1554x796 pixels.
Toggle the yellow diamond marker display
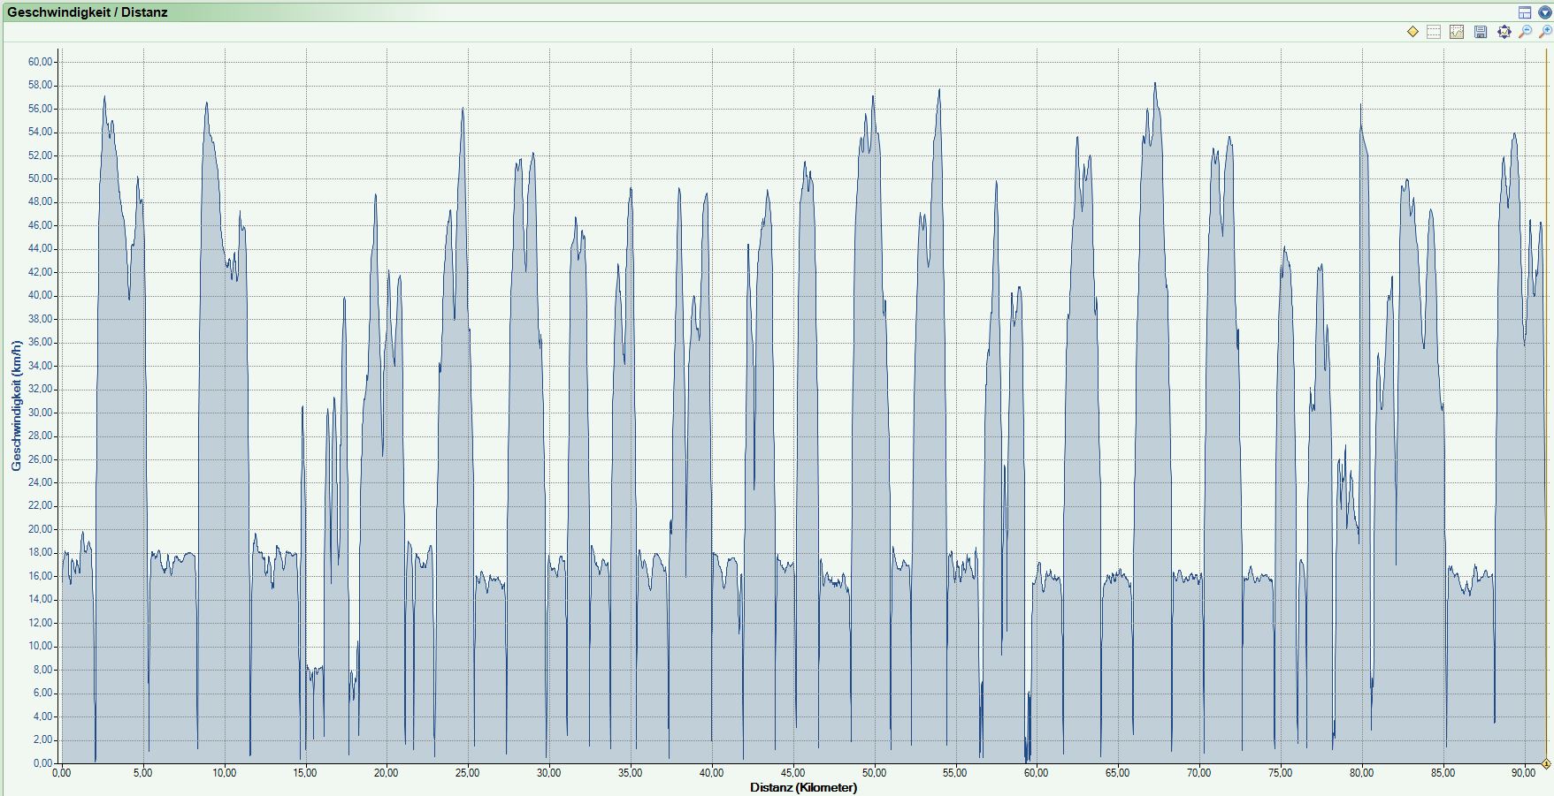coord(1412,32)
